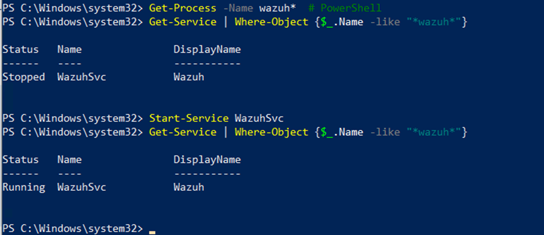Click the Name header above the Running row
The image size is (544, 235).
[69, 160]
